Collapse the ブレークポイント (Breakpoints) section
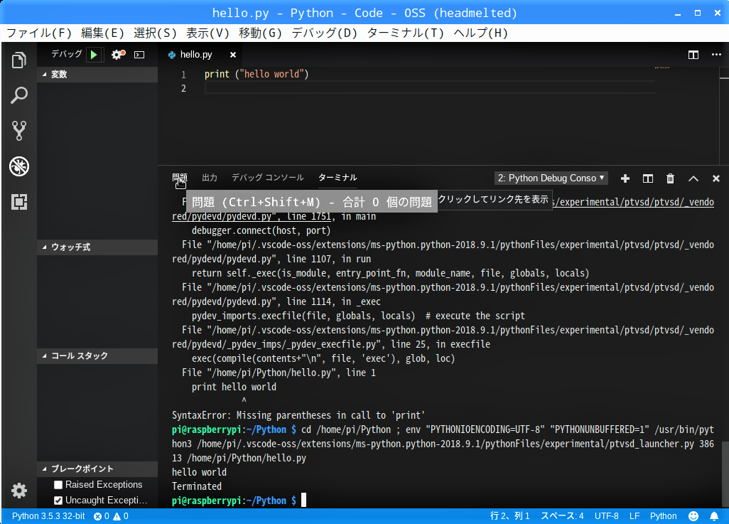The height and width of the screenshot is (524, 729). [97, 469]
